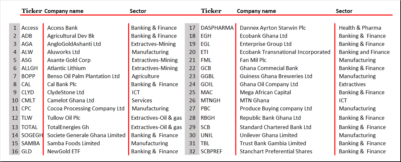Select the SCBPREF ticker
Screen dimensions: 401x162
(x=212, y=151)
